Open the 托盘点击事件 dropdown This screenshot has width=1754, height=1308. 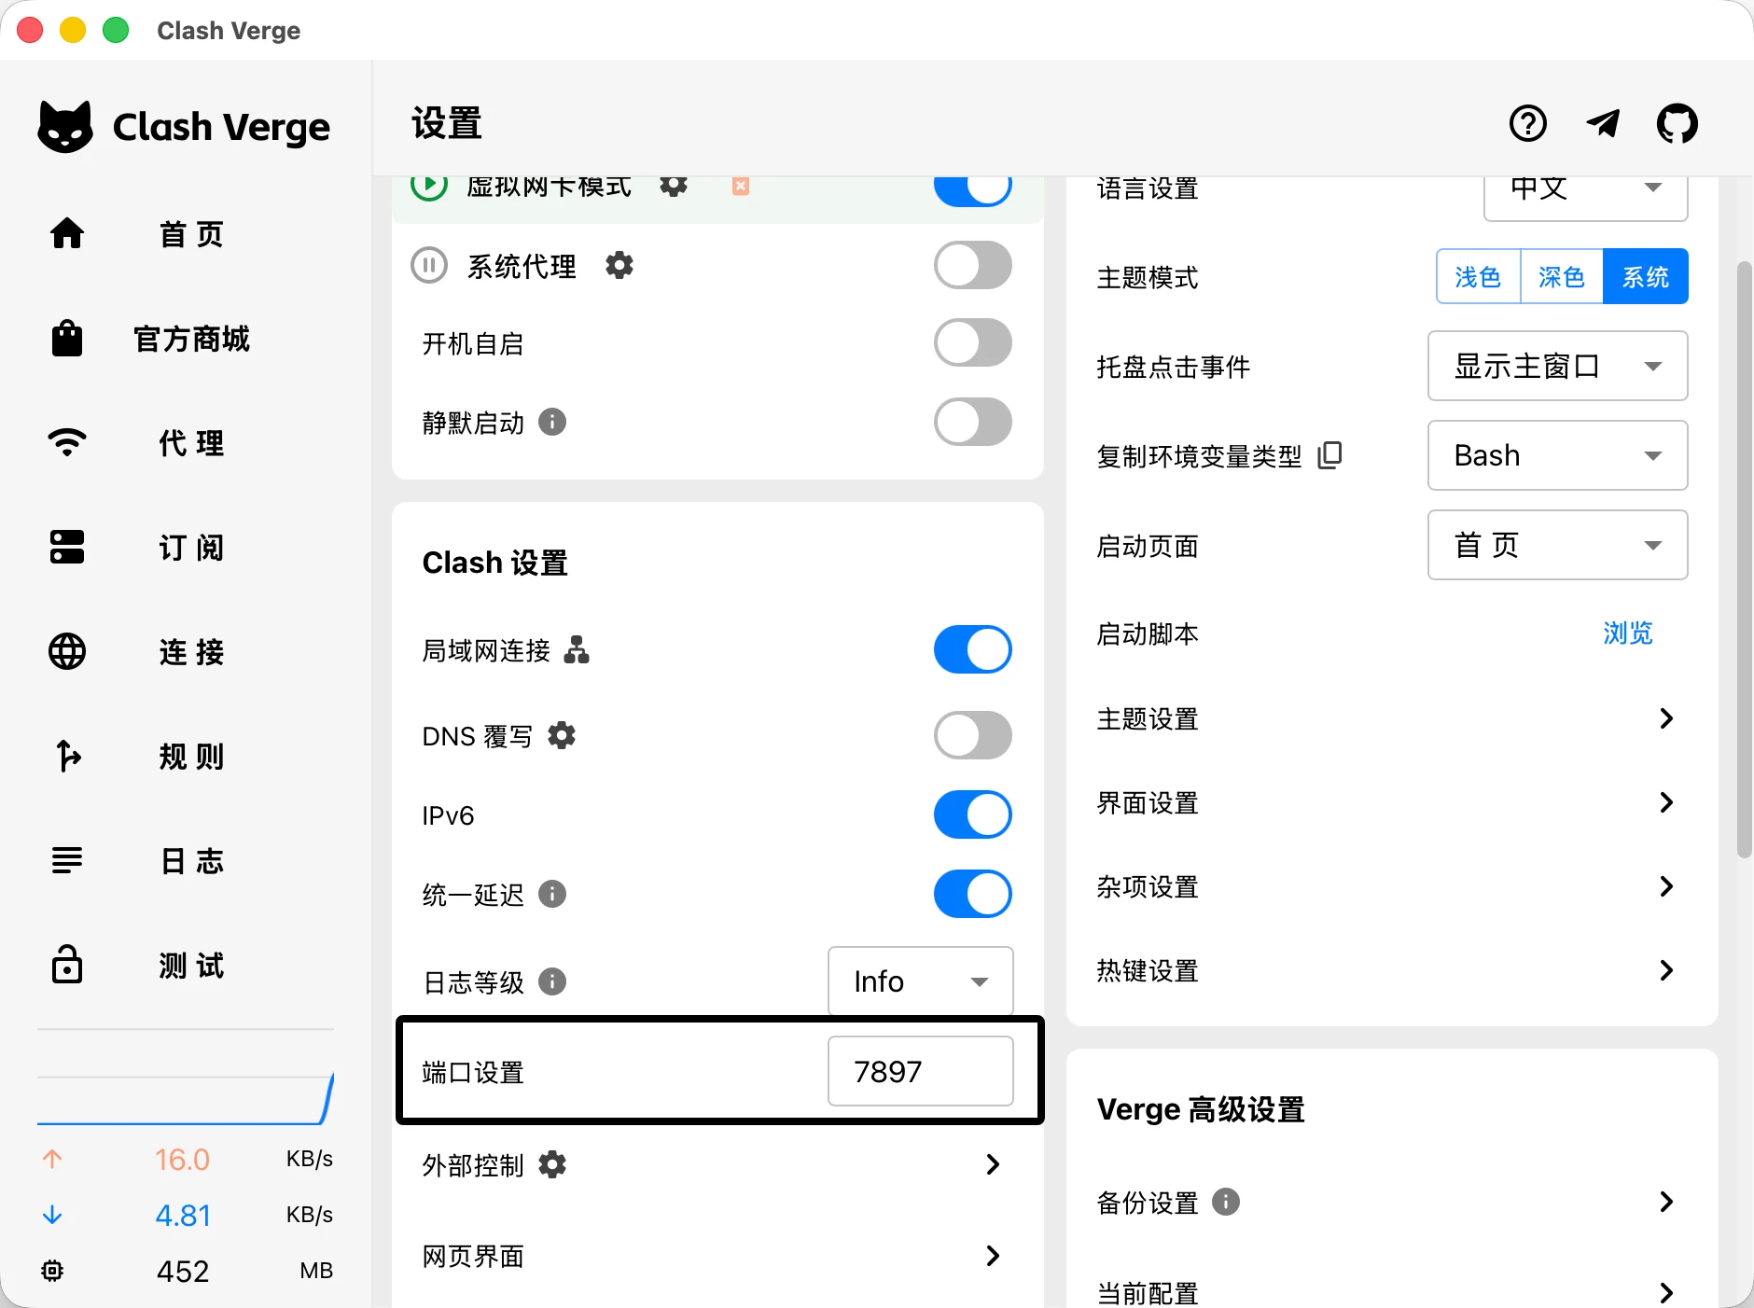pyautogui.click(x=1558, y=366)
